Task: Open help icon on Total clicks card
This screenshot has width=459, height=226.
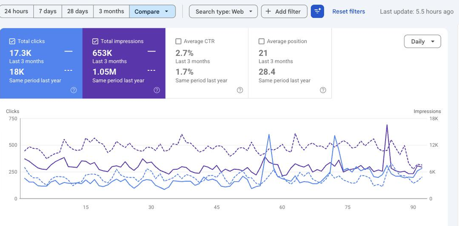Action: [x=74, y=90]
